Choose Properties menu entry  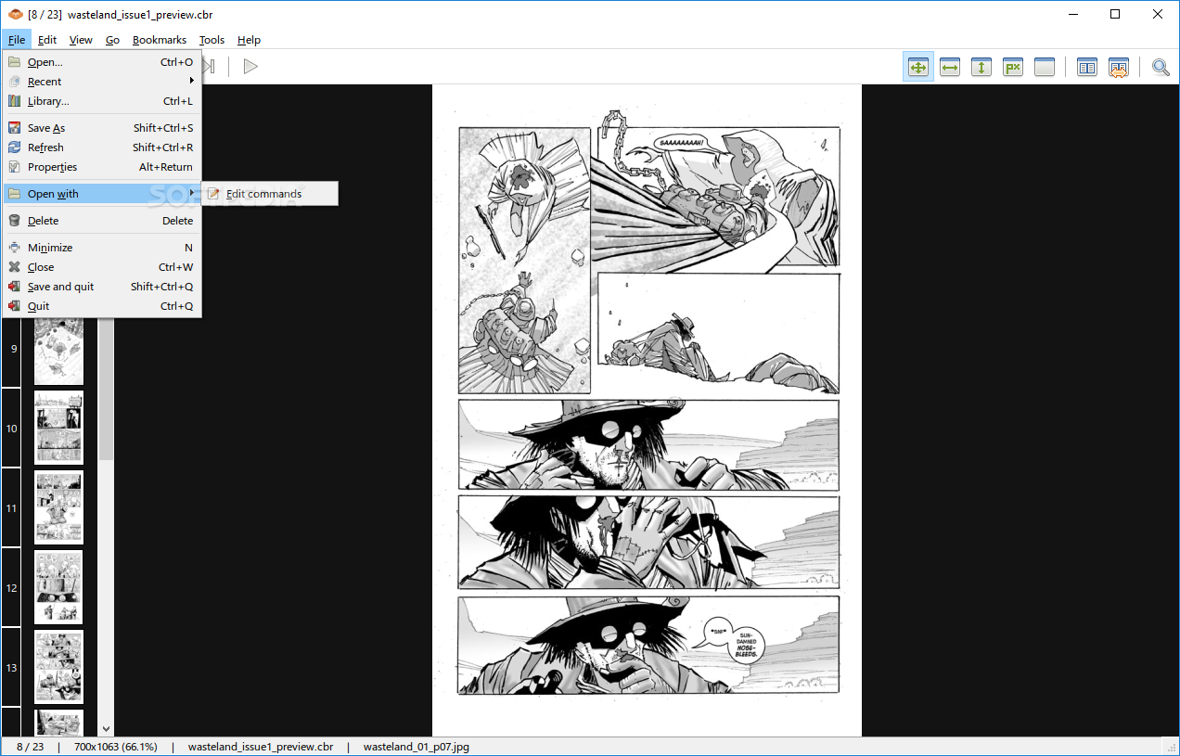click(102, 167)
